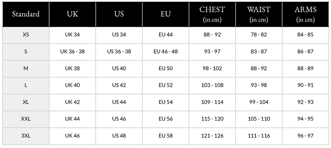
Task: Click the US 48 cell
Action: pyautogui.click(x=119, y=136)
